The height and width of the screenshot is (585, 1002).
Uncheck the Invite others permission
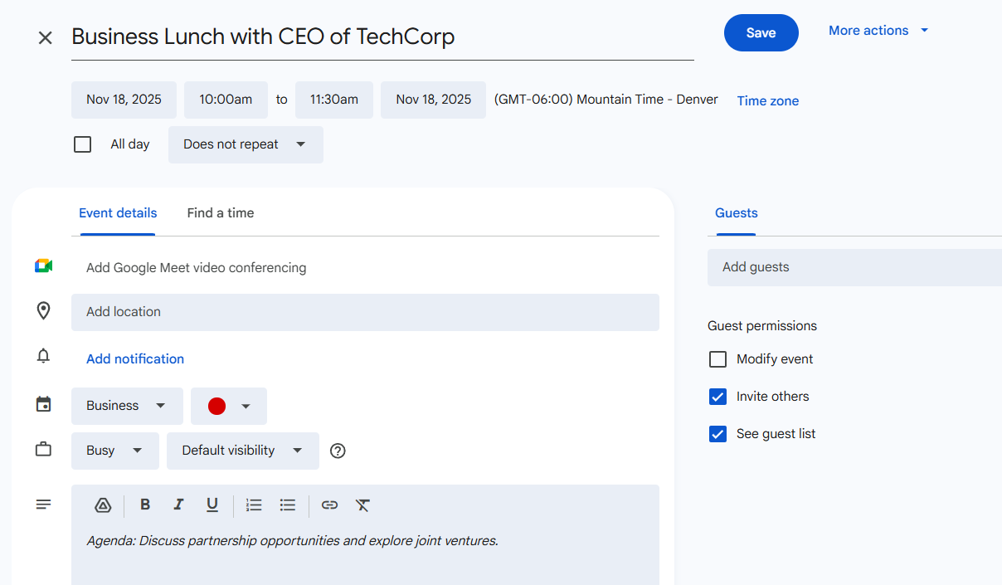point(717,397)
